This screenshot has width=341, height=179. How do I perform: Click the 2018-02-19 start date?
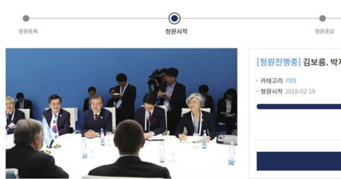(x=300, y=92)
